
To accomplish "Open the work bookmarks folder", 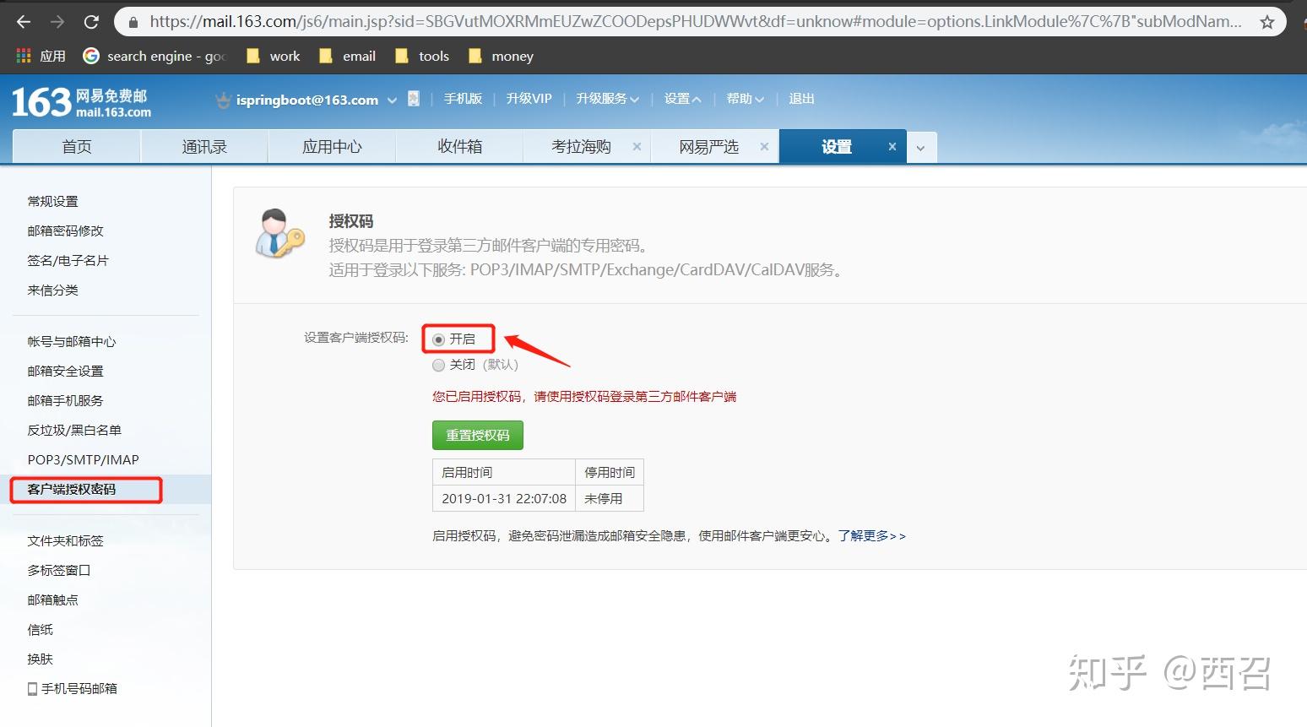I will point(273,56).
